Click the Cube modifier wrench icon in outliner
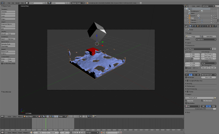The width and height of the screenshot is (219, 134). (199, 18)
